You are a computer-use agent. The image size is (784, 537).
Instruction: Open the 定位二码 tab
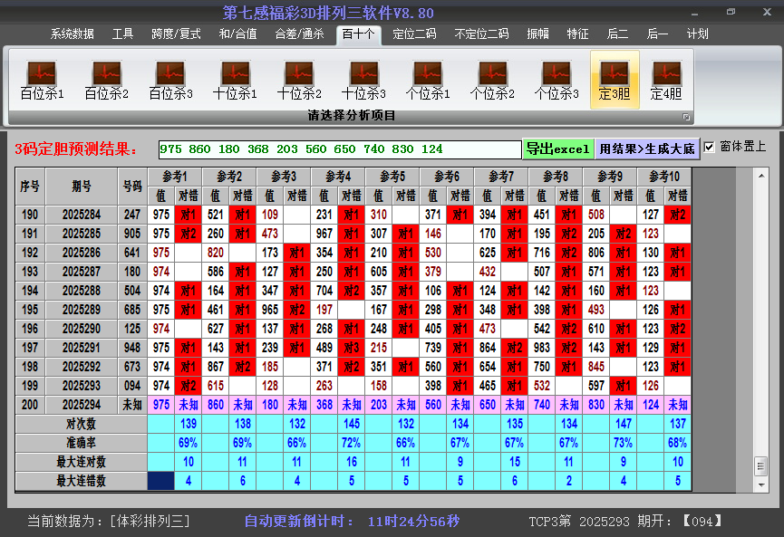[x=414, y=34]
